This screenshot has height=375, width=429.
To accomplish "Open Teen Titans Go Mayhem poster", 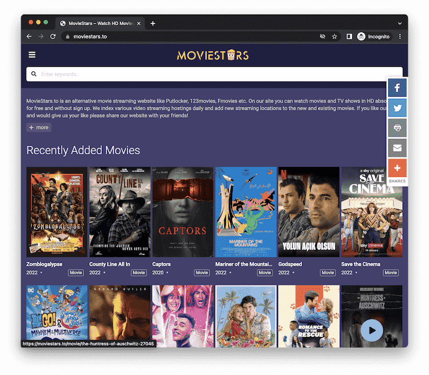I will click(57, 317).
